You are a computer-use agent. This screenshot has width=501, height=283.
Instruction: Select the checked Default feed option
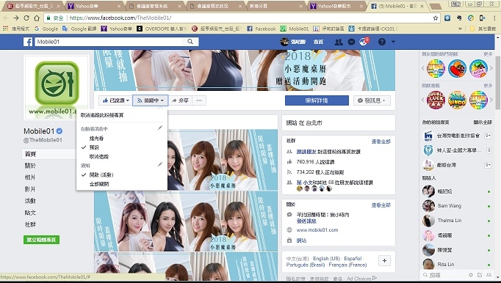click(94, 147)
